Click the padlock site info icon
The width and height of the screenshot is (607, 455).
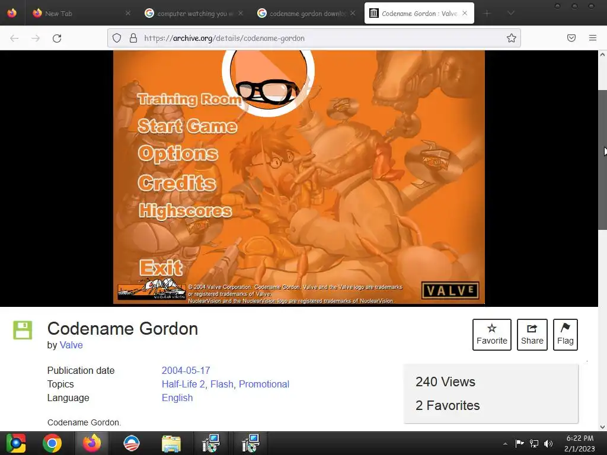133,38
